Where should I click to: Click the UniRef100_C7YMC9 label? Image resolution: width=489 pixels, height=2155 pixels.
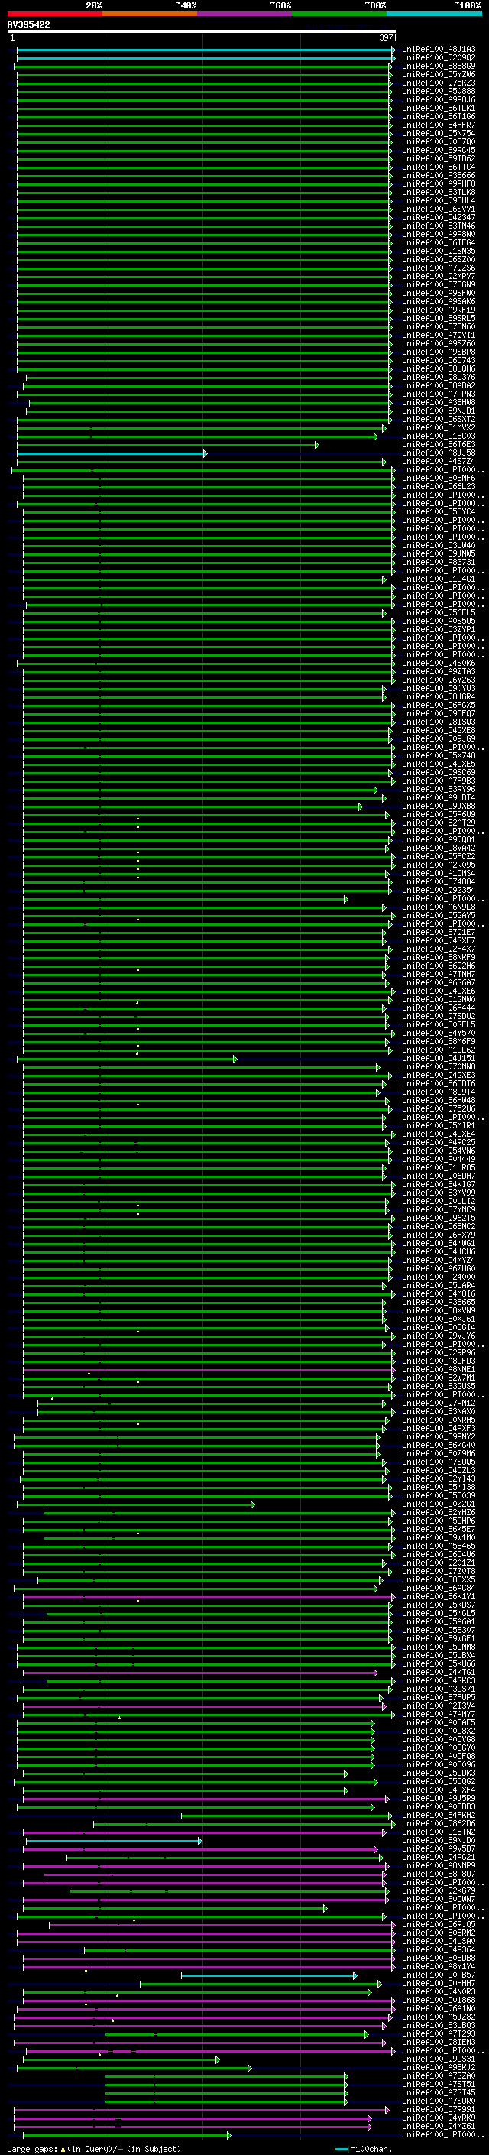(439, 1209)
